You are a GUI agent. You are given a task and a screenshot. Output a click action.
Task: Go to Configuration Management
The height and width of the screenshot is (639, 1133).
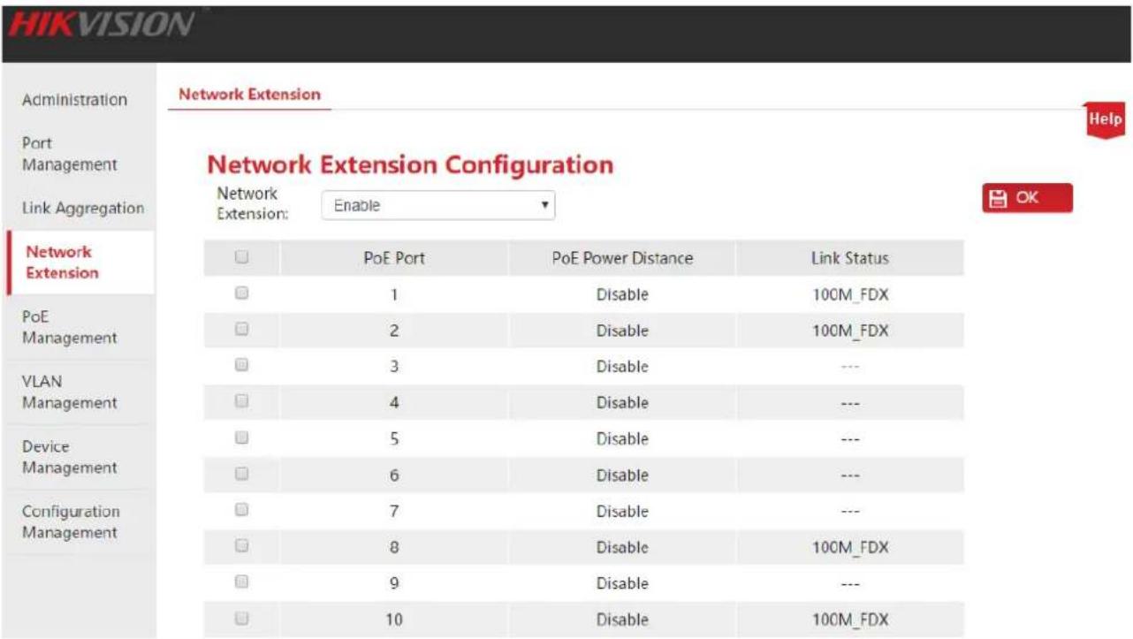pyautogui.click(x=71, y=522)
